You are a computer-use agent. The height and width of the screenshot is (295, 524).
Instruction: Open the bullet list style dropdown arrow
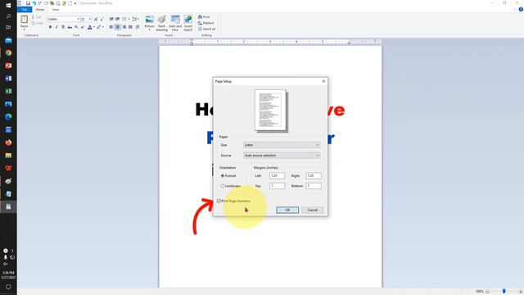coord(129,19)
